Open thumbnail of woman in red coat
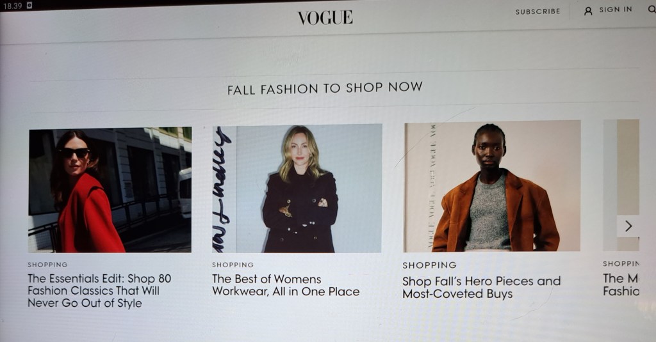The width and height of the screenshot is (656, 342). coord(110,190)
